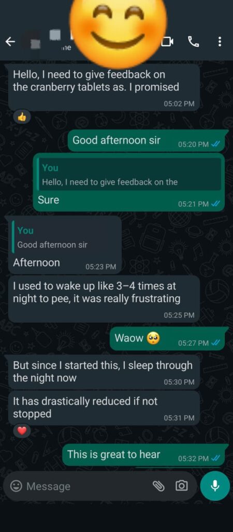Open the quoted "Good afternoon sir" reply preview
This screenshot has width=233, height=532.
[x=65, y=237]
